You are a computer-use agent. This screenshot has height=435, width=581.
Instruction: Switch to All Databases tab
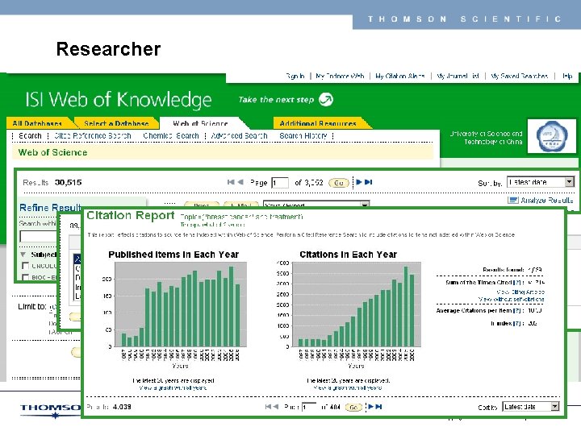[x=37, y=123]
